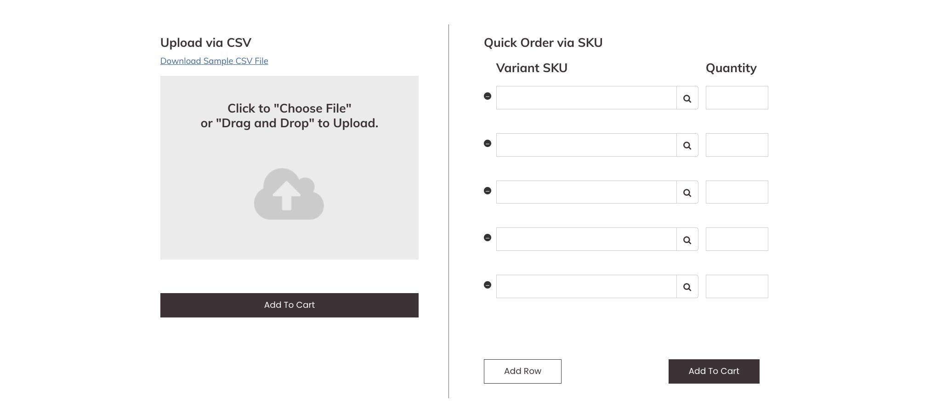Focus the first Quantity input field

pos(737,98)
